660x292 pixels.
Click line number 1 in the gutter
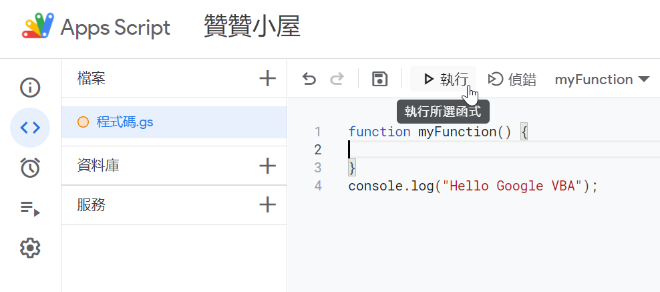[318, 132]
